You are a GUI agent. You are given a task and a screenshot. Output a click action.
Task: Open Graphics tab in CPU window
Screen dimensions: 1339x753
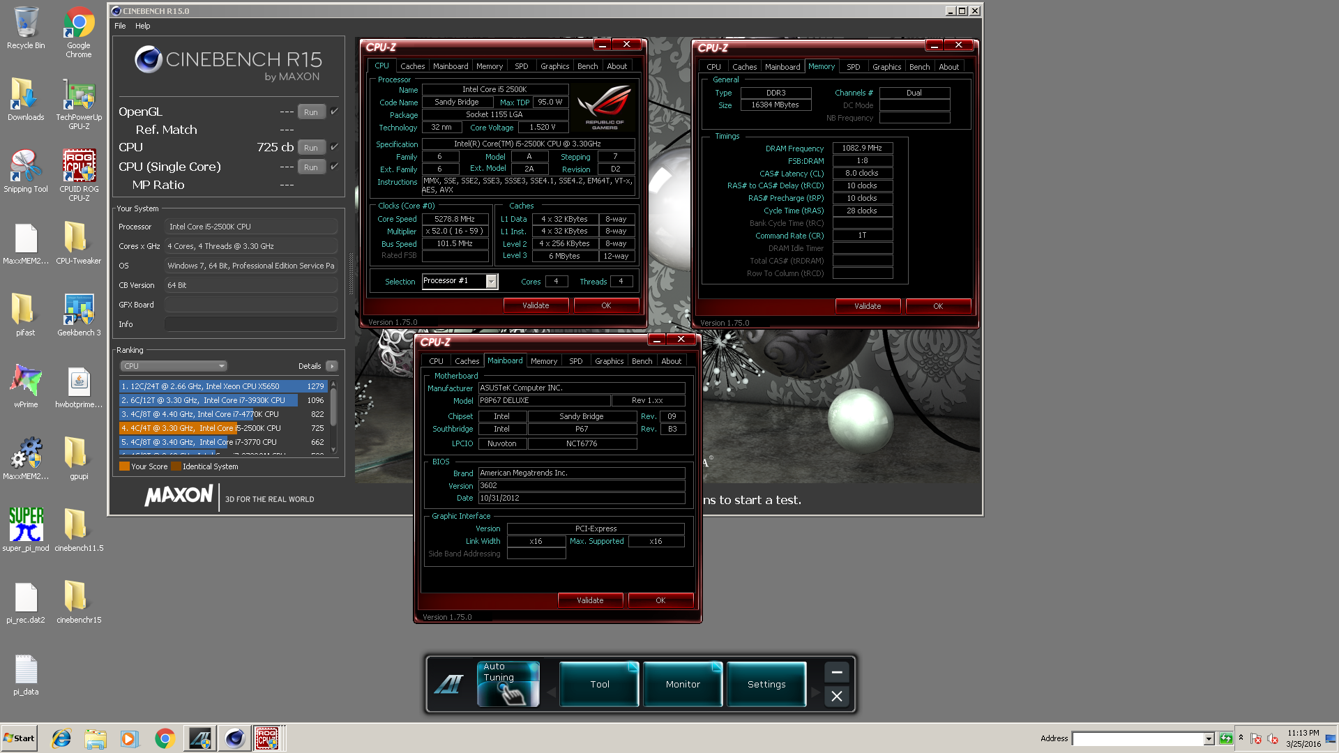554,66
